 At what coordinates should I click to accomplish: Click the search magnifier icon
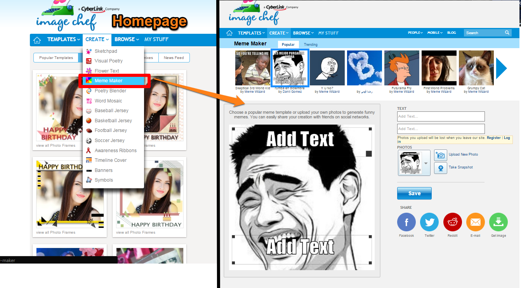tap(507, 33)
